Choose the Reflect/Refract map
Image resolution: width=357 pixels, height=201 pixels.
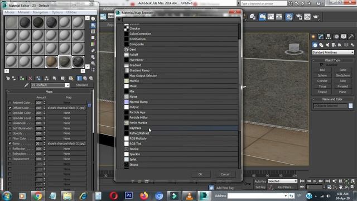coord(181,133)
